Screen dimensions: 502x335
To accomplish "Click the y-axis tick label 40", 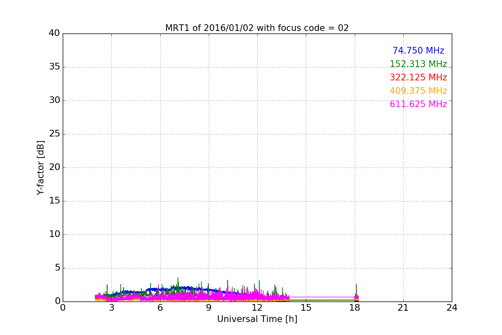I will click(x=54, y=33).
